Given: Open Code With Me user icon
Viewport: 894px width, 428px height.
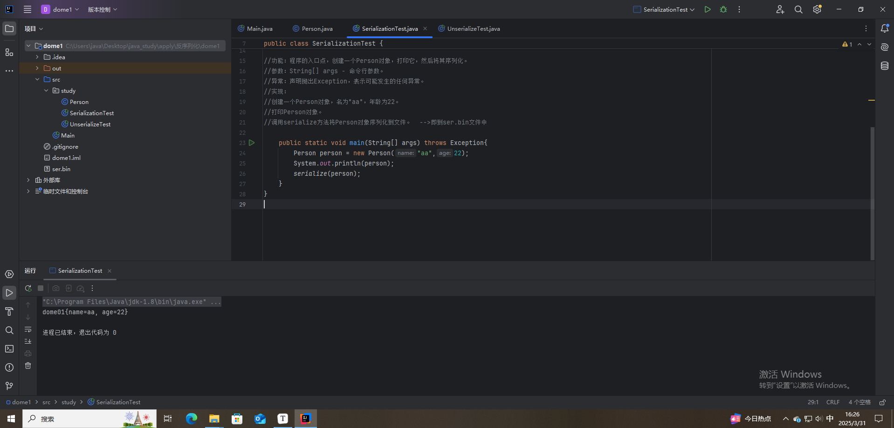Looking at the screenshot, I should (780, 9).
